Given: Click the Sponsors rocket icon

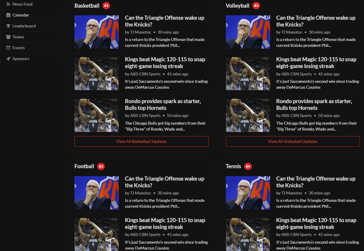Looking at the screenshot, I should click(8, 59).
